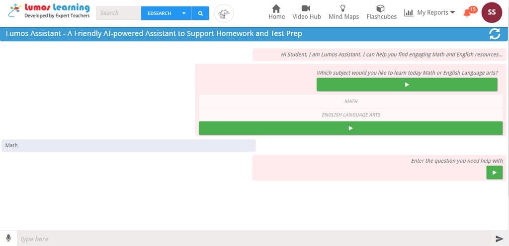
Task: Choose the ENGLISH LANGUAGE ARTS option
Action: pos(350,115)
